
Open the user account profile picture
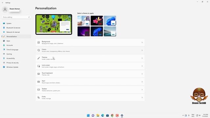click(5, 10)
